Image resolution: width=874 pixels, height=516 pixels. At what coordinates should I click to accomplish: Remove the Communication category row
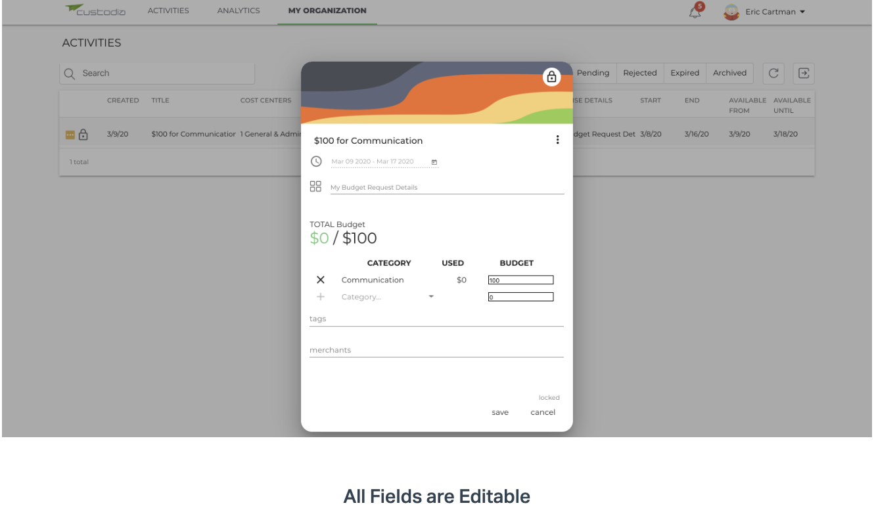tap(321, 280)
